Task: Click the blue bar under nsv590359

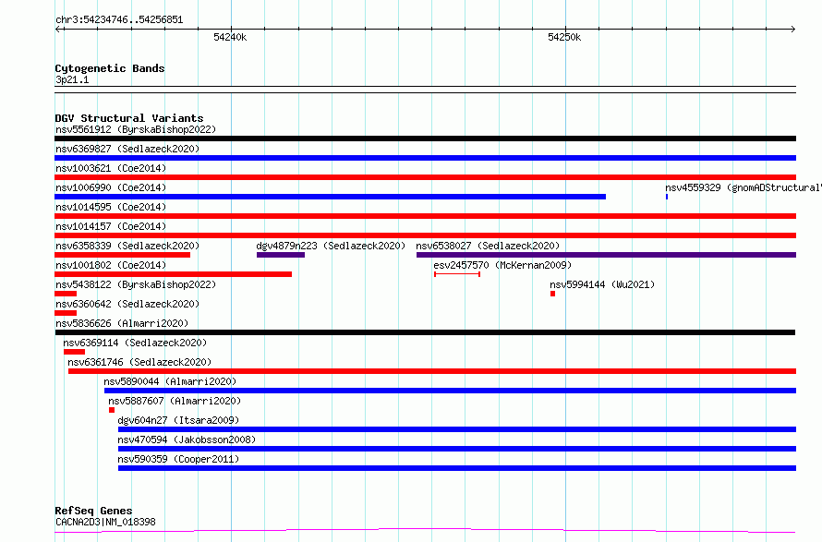Action: tap(457, 468)
